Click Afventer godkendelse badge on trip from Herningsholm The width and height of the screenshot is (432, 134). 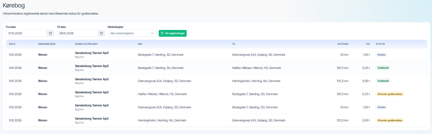click(390, 120)
